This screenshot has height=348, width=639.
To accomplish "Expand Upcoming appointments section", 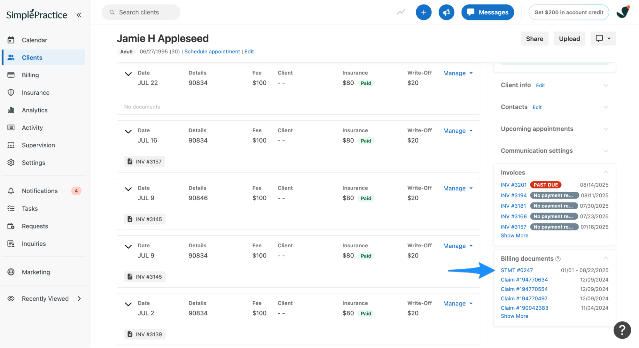I will pyautogui.click(x=606, y=129).
